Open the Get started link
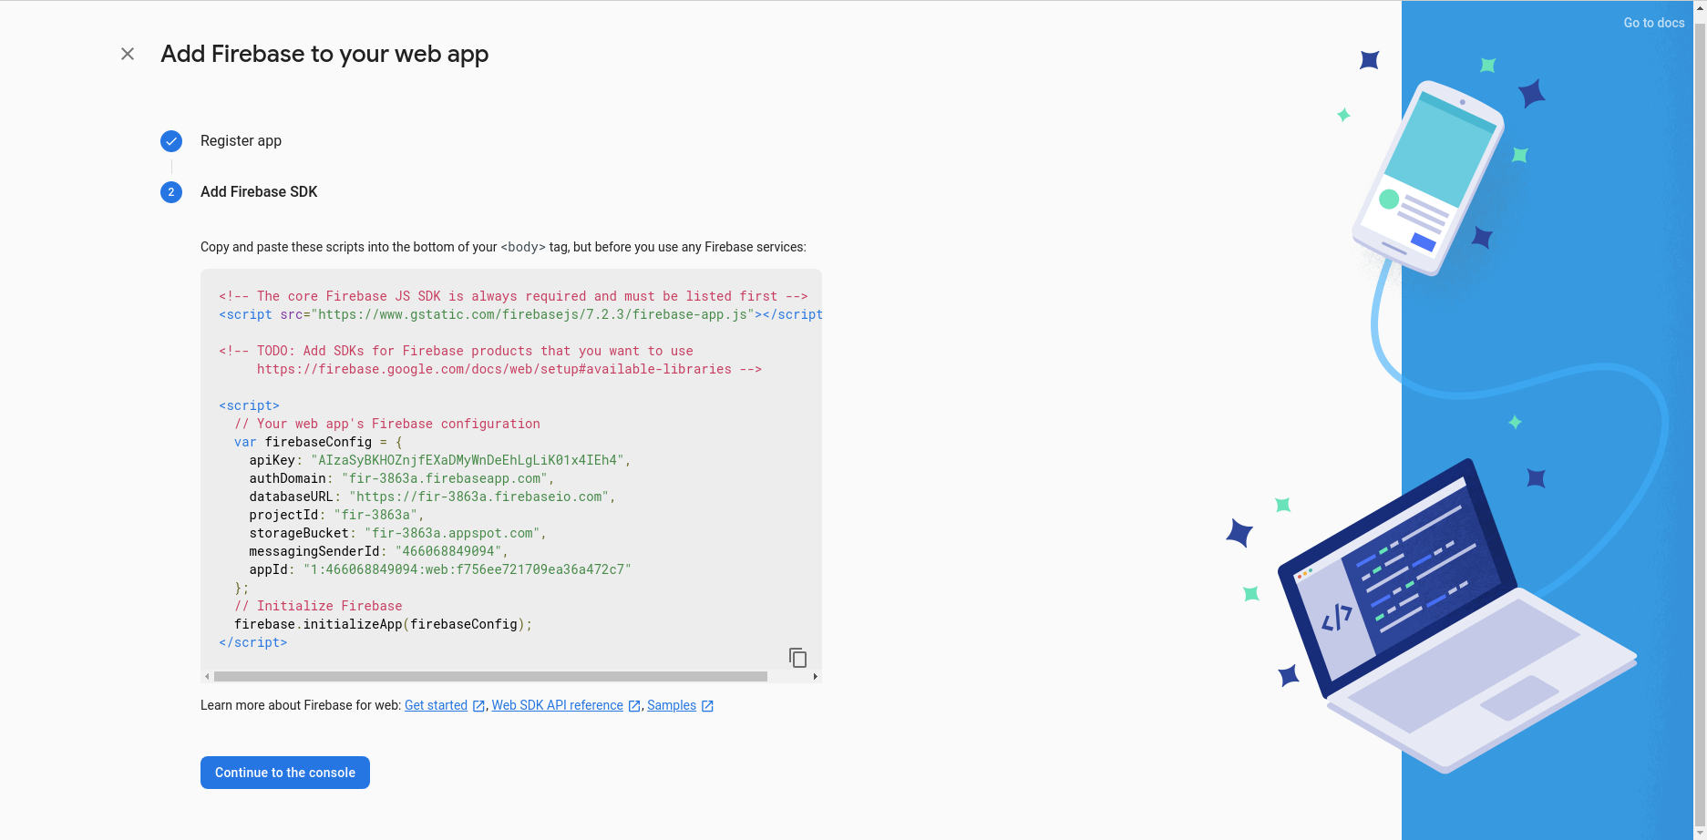This screenshot has width=1707, height=840. (436, 705)
